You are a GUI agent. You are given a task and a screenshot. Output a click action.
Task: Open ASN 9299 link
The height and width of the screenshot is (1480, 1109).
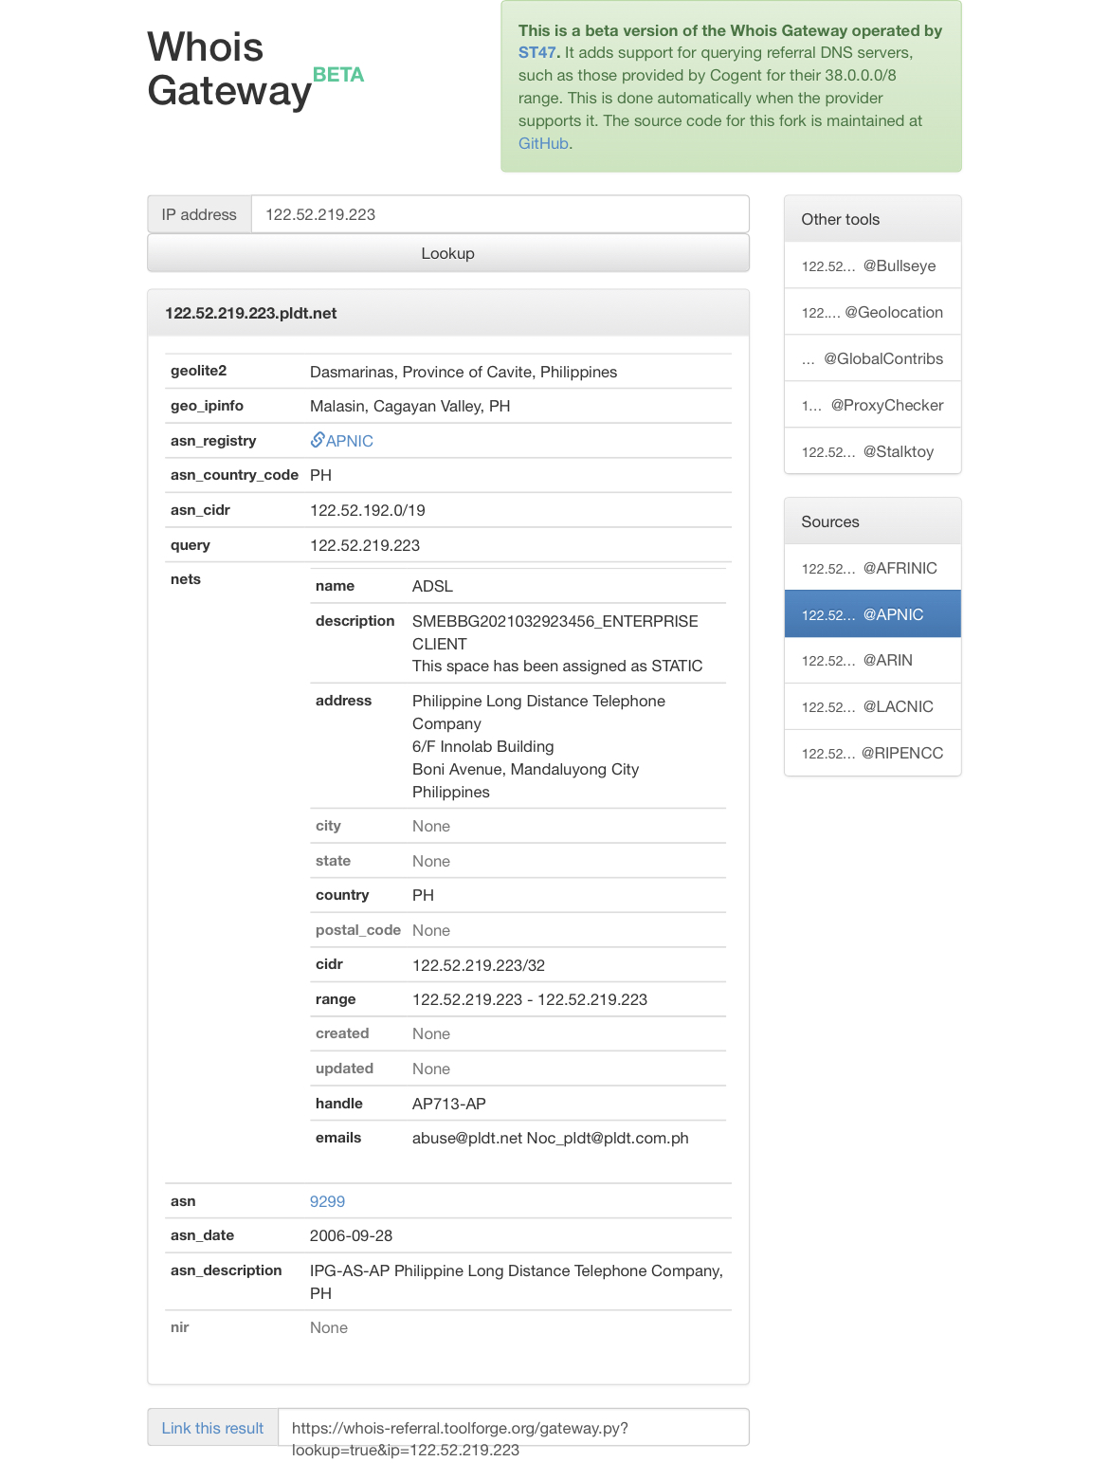click(x=327, y=1201)
